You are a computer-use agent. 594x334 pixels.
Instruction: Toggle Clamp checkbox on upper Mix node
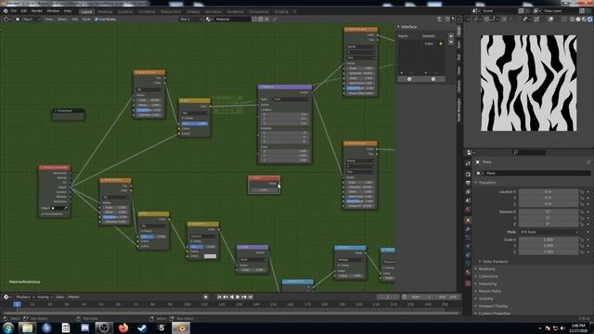[x=183, y=118]
